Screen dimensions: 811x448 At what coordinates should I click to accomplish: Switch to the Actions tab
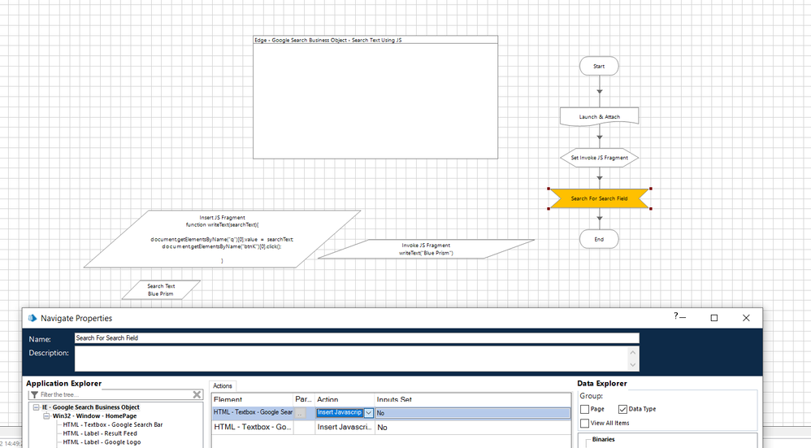222,386
